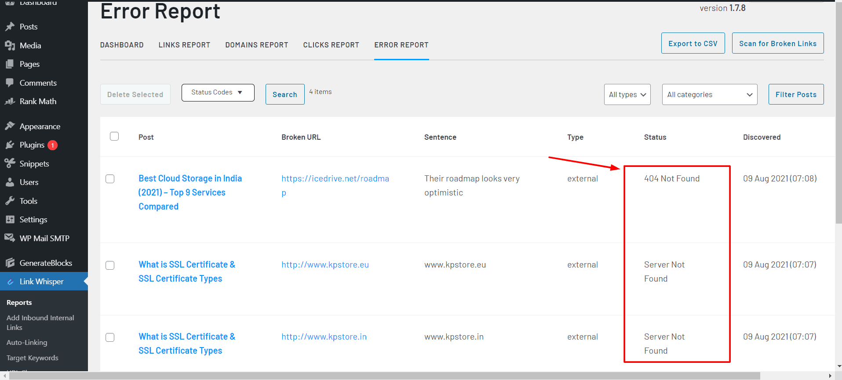Open Media via its sidebar icon
842x380 pixels.
pos(10,46)
